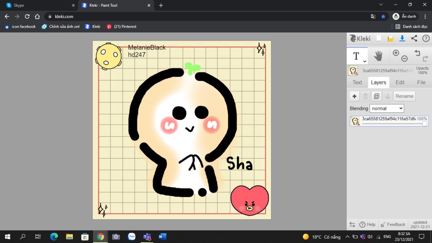The width and height of the screenshot is (432, 243).
Task: Open a new browser tab
Action: [x=161, y=5]
